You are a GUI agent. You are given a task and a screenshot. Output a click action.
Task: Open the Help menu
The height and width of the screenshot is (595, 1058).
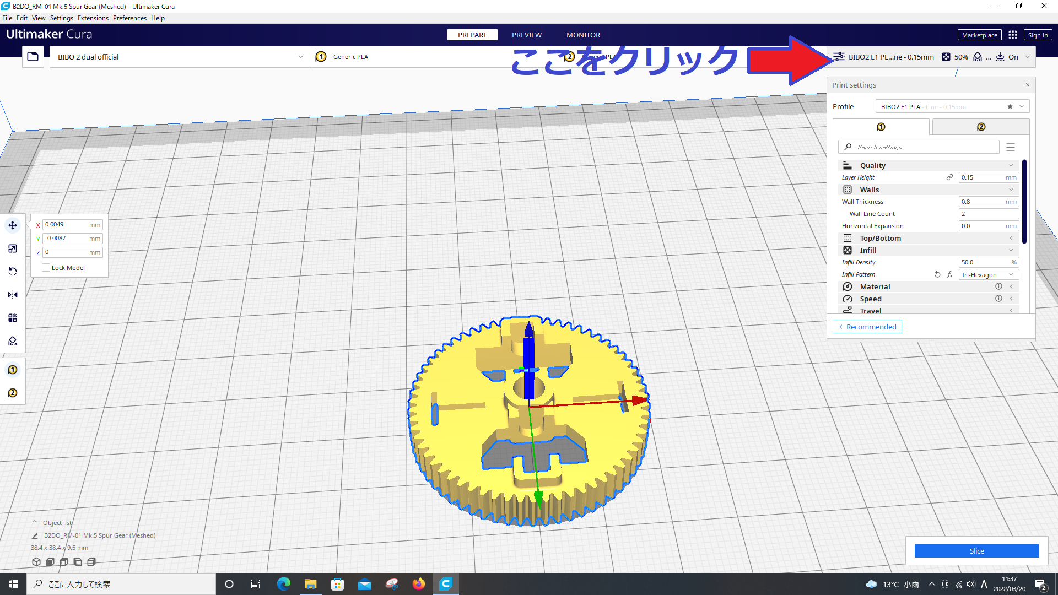click(158, 18)
